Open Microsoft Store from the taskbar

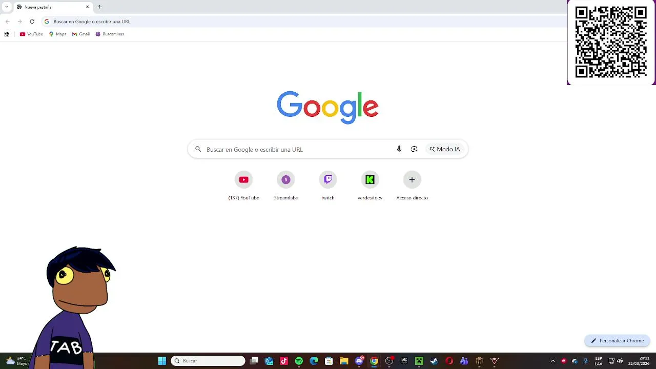pos(329,361)
